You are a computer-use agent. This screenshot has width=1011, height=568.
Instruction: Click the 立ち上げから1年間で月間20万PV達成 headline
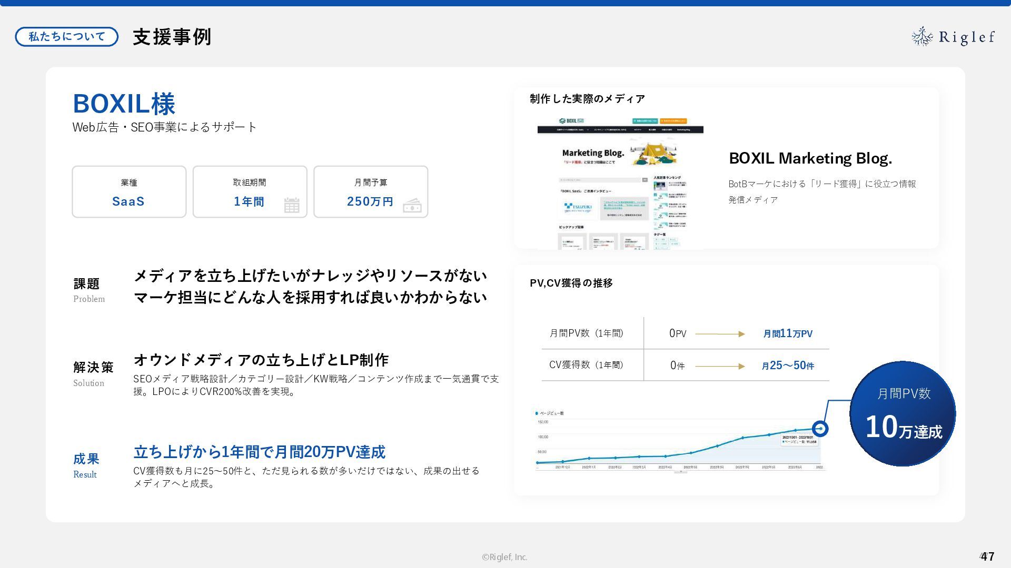(x=259, y=452)
